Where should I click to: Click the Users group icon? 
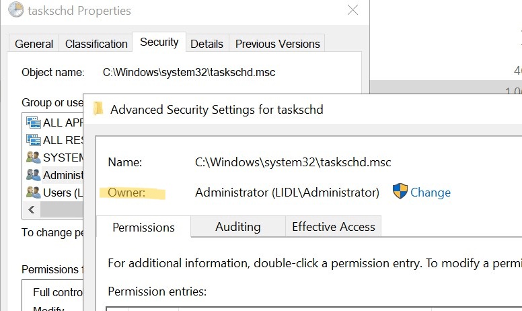point(33,193)
